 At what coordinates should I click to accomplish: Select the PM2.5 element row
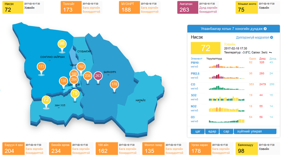pos(233,76)
